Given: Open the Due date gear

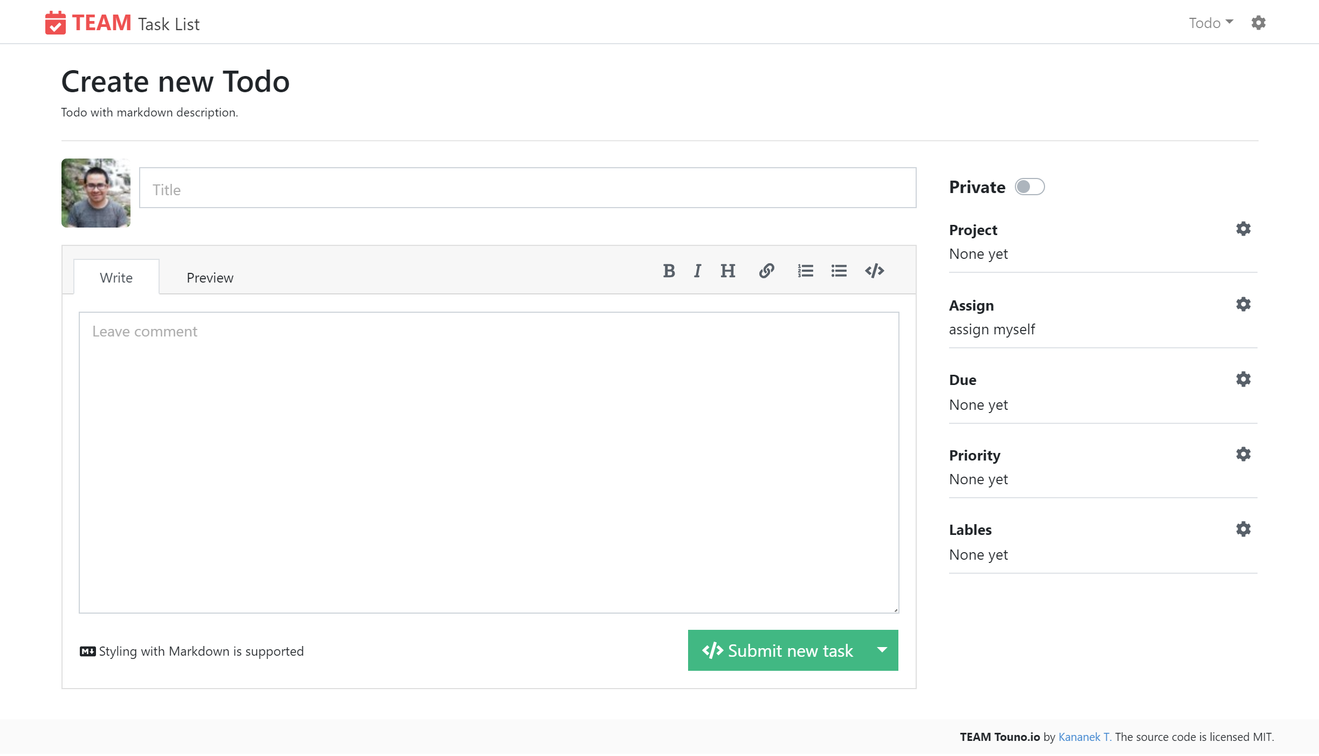Looking at the screenshot, I should (x=1243, y=379).
